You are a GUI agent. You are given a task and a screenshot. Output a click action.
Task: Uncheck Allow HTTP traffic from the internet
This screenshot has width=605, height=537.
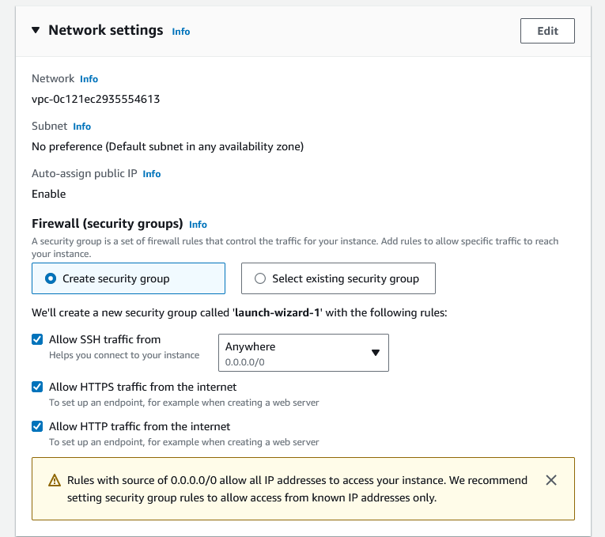click(x=37, y=426)
